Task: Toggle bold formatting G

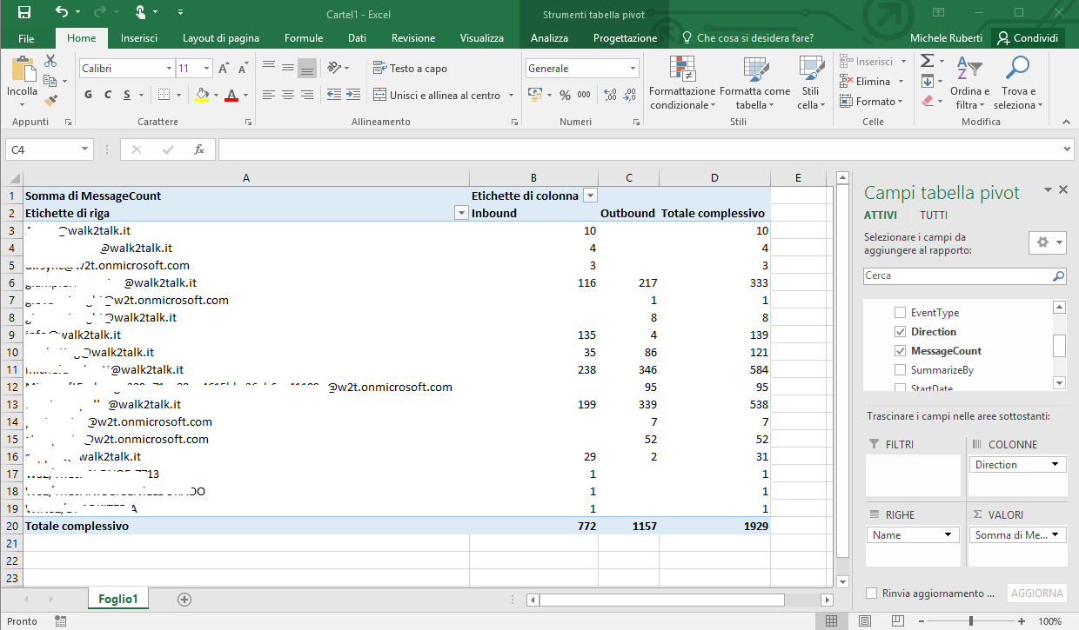Action: tap(88, 95)
